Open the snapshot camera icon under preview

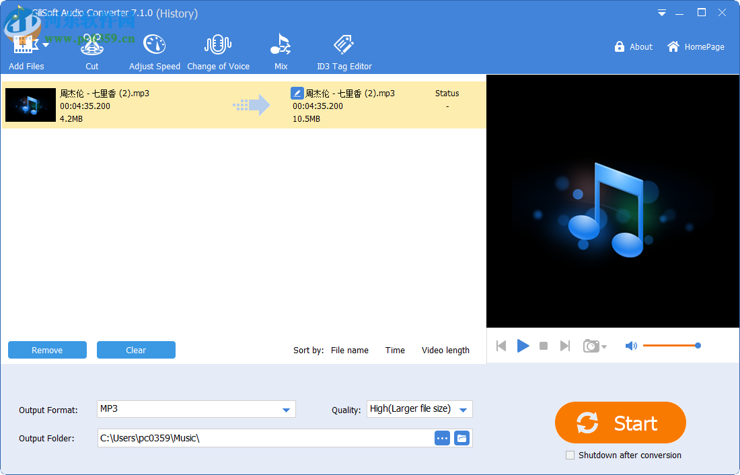591,346
